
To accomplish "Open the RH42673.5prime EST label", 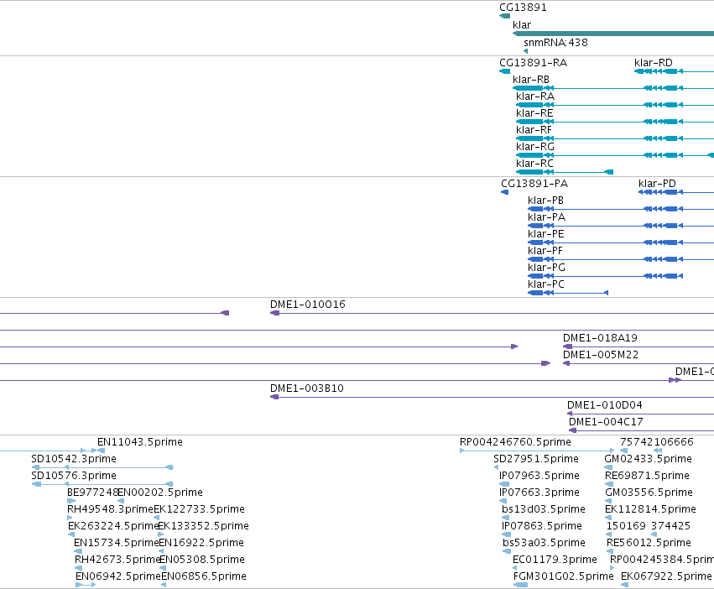I will 118,560.
